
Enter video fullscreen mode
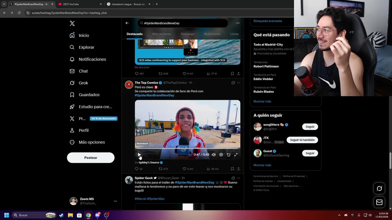[236, 155]
